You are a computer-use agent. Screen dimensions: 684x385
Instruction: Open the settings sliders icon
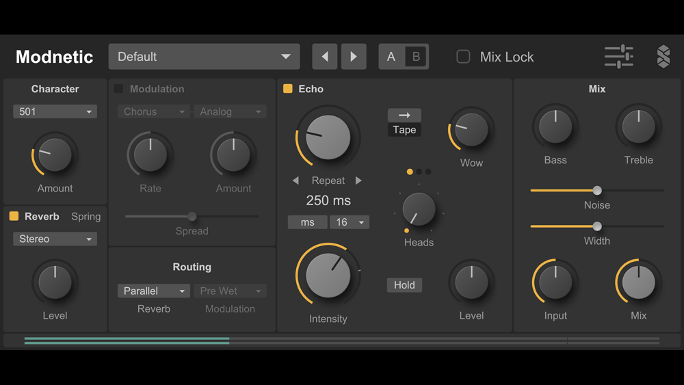point(618,57)
